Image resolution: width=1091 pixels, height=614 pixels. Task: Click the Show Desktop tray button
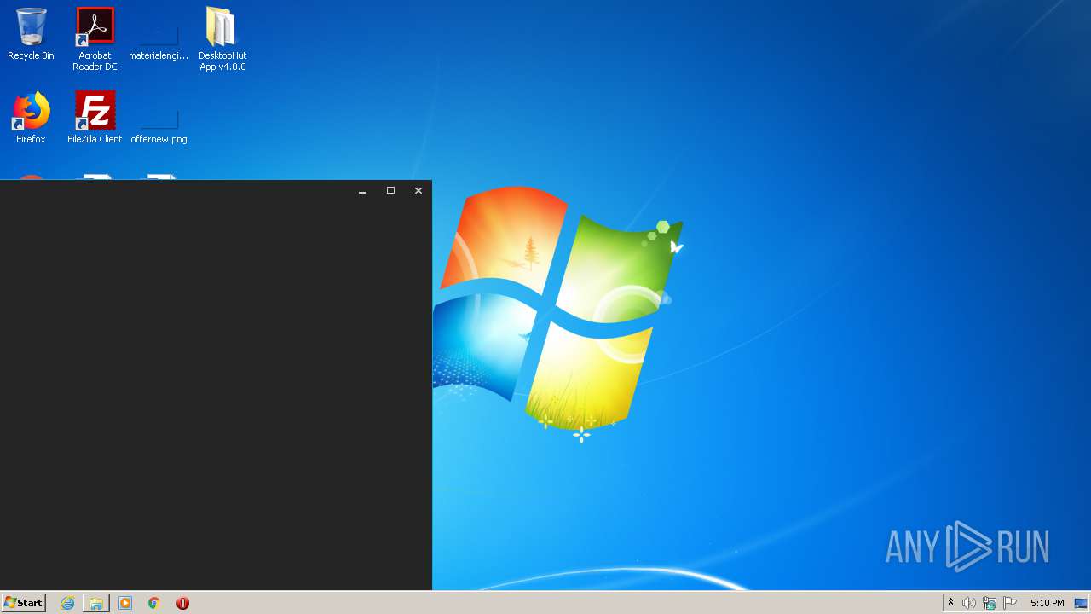coord(1081,603)
